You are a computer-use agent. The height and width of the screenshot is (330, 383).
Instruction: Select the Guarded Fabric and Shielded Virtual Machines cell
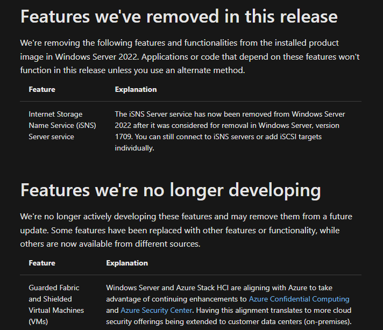coord(56,304)
